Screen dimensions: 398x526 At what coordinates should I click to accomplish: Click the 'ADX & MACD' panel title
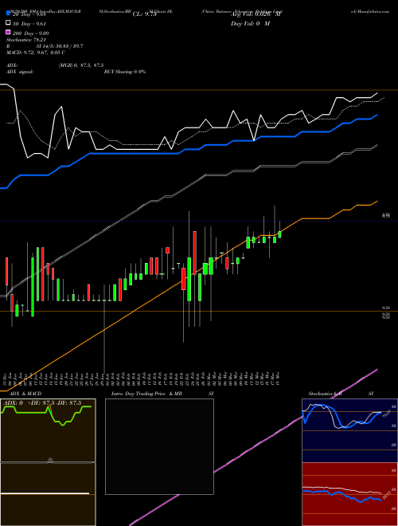tap(25, 394)
